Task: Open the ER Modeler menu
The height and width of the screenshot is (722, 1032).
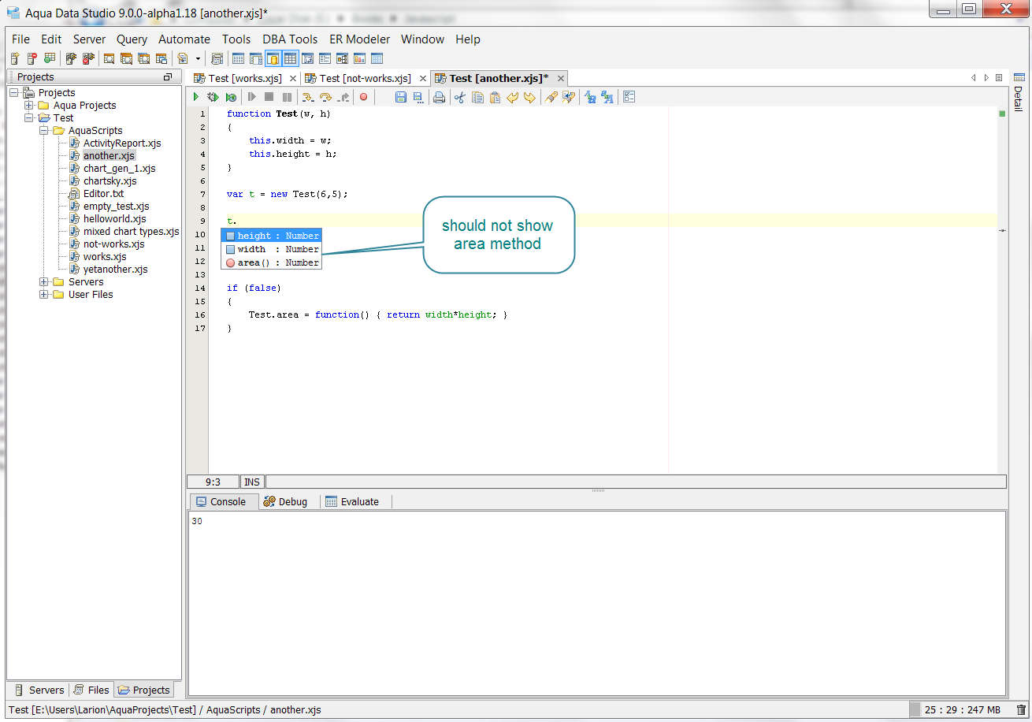Action: (x=359, y=39)
